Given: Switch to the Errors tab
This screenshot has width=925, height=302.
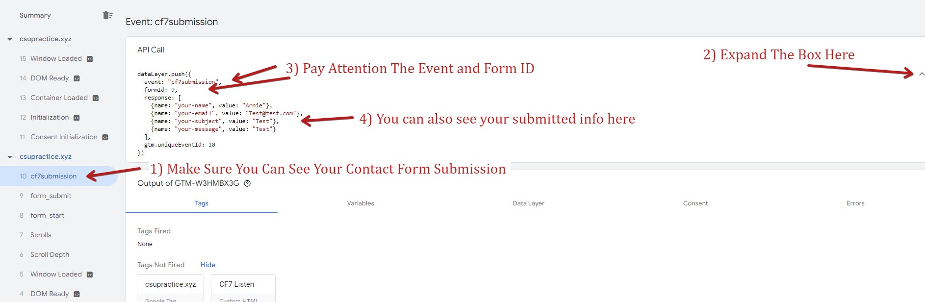Looking at the screenshot, I should [855, 203].
